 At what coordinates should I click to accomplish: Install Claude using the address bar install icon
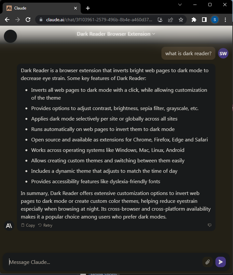pos(160,20)
